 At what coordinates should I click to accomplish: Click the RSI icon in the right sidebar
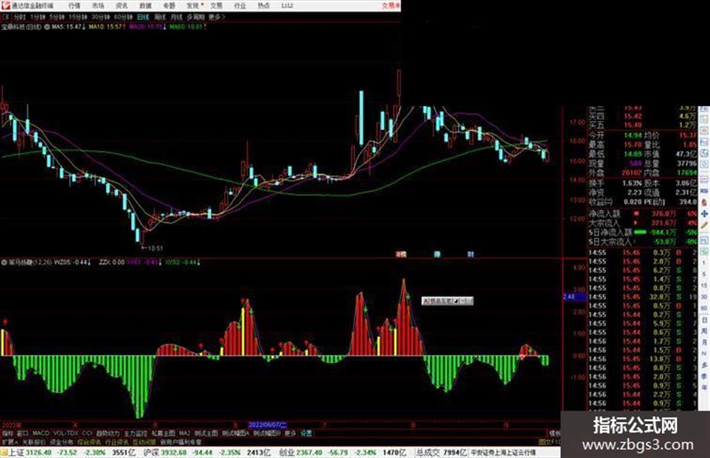(704, 190)
